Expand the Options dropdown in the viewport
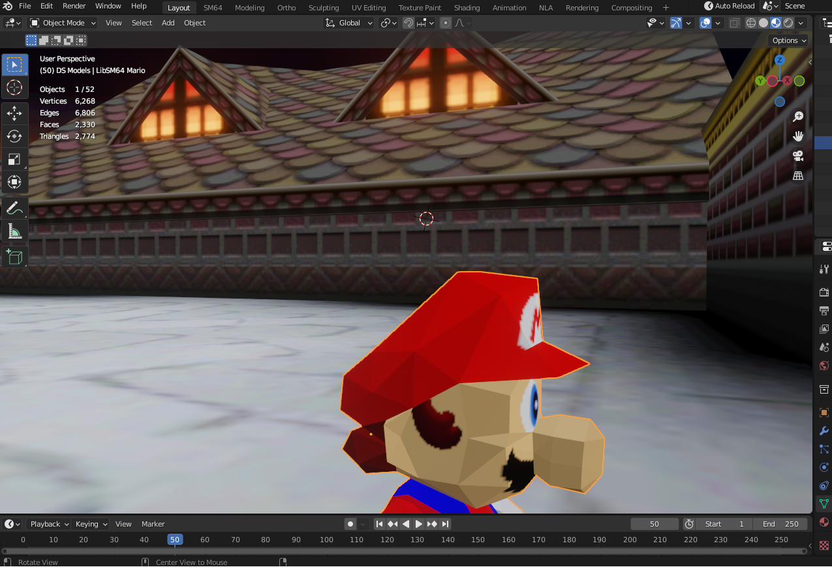832x567 pixels. click(788, 40)
